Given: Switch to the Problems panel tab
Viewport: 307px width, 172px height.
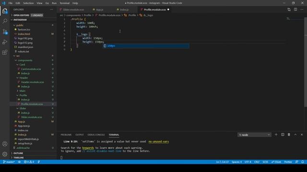Looking at the screenshot, I should 66,135.
